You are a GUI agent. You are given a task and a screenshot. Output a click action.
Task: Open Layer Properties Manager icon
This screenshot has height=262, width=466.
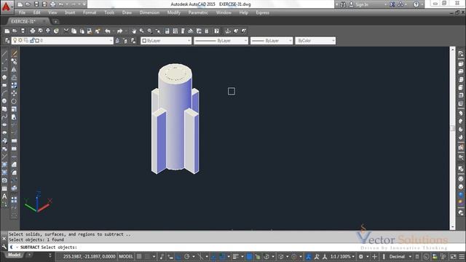[x=7, y=41]
